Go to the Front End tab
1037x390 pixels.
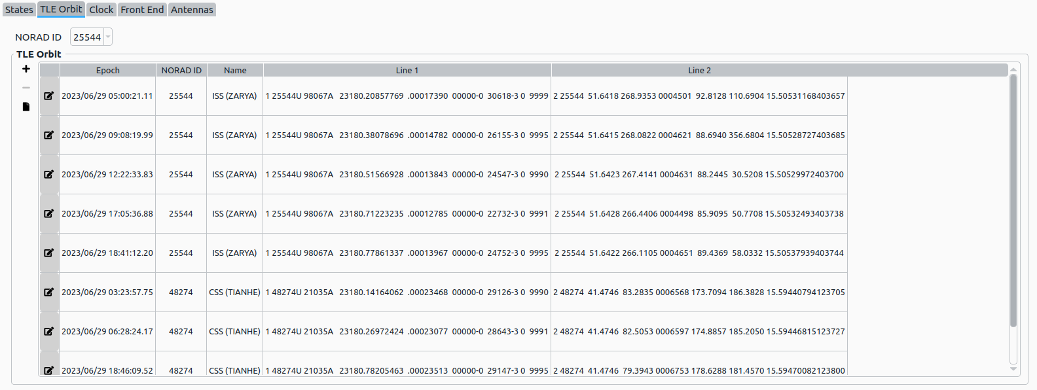click(x=142, y=10)
